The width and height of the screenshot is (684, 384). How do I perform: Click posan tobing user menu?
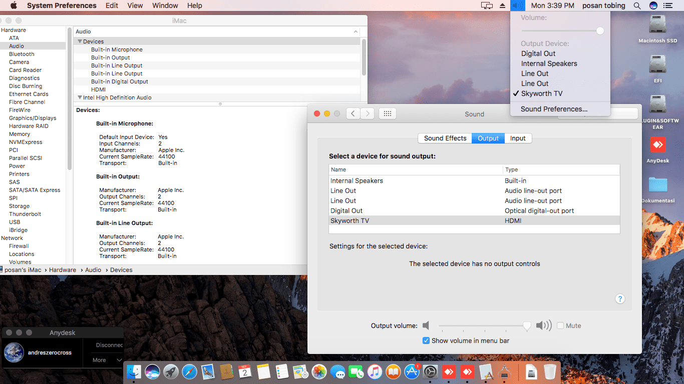click(x=604, y=5)
